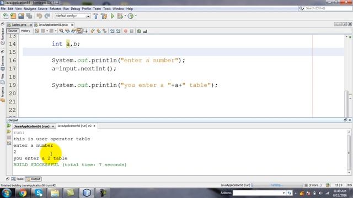This screenshot has width=353, height=198.
Task: Open the Search magnifier icon in top right
Action: pyautogui.click(x=301, y=8)
